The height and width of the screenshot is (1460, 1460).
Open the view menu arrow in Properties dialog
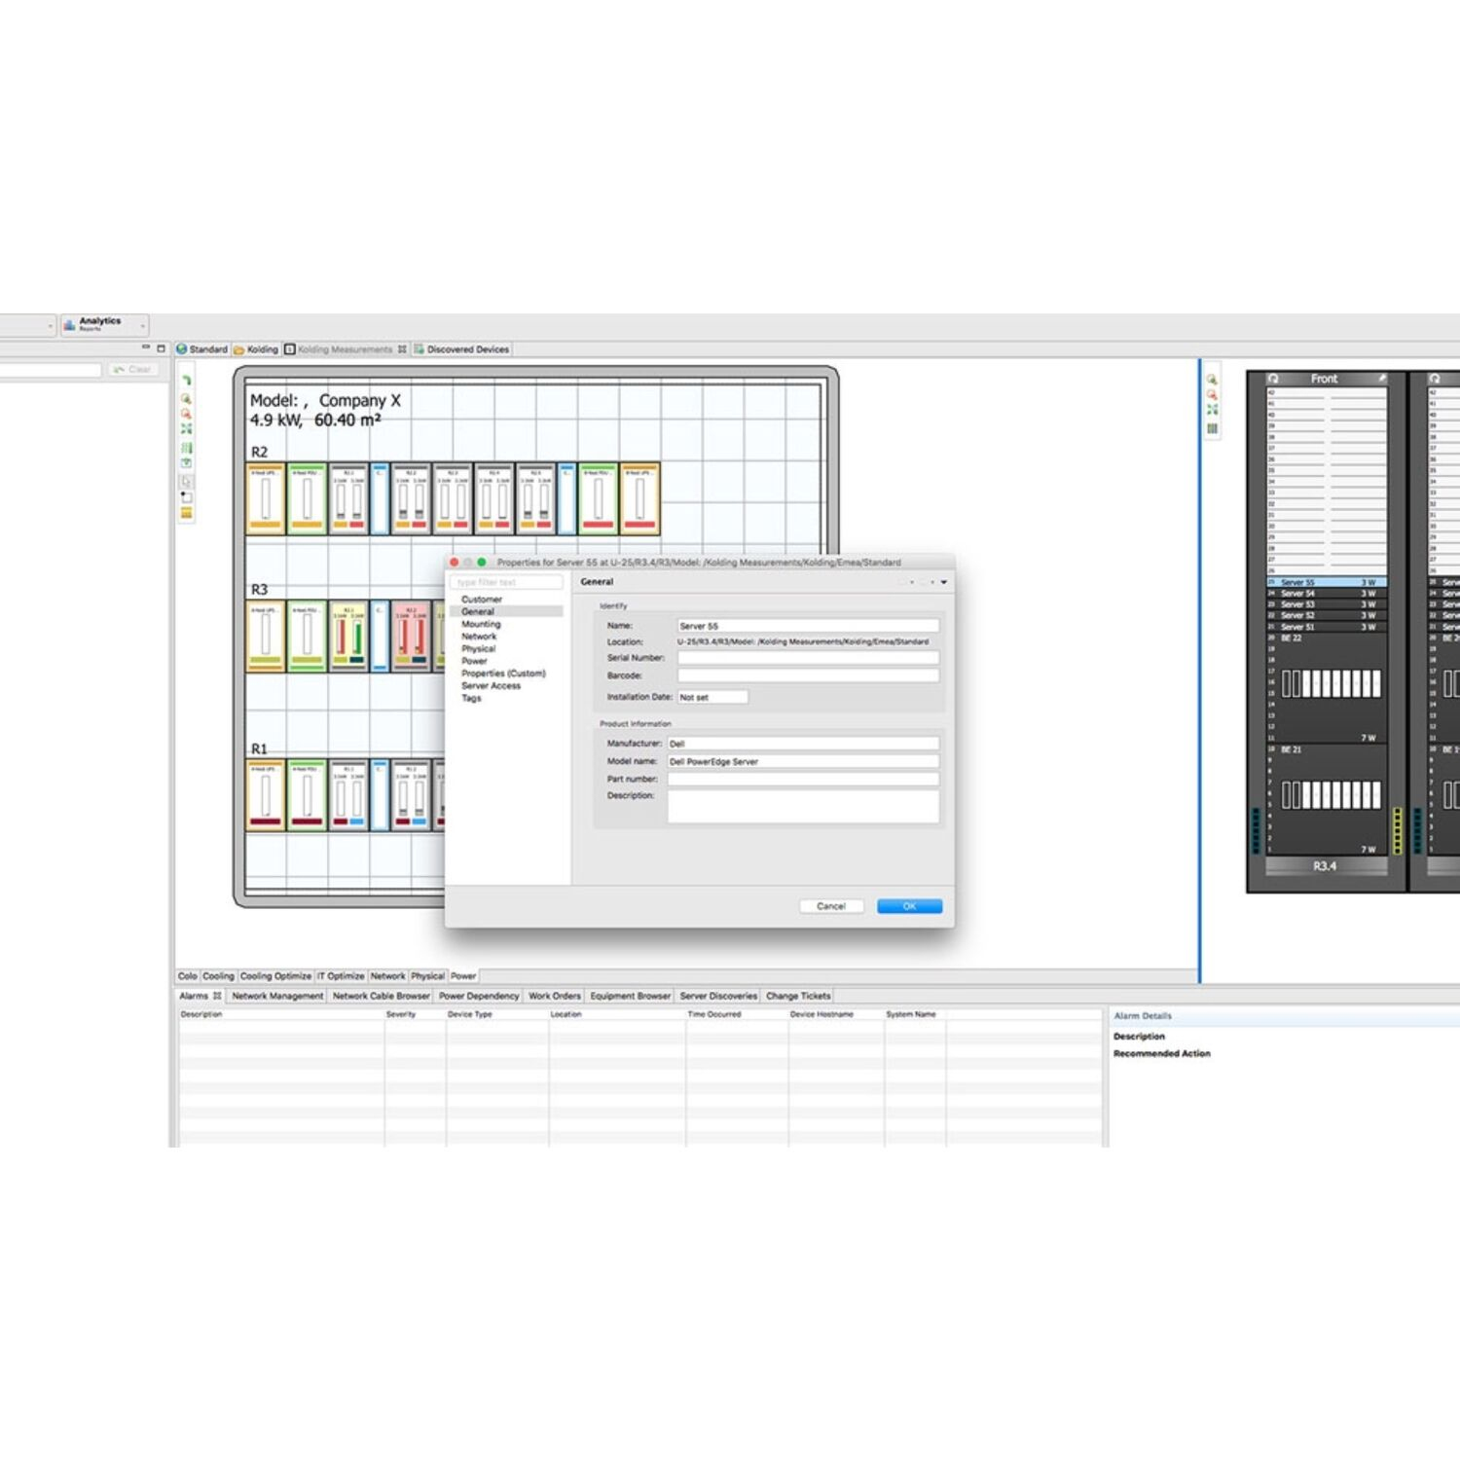point(943,582)
